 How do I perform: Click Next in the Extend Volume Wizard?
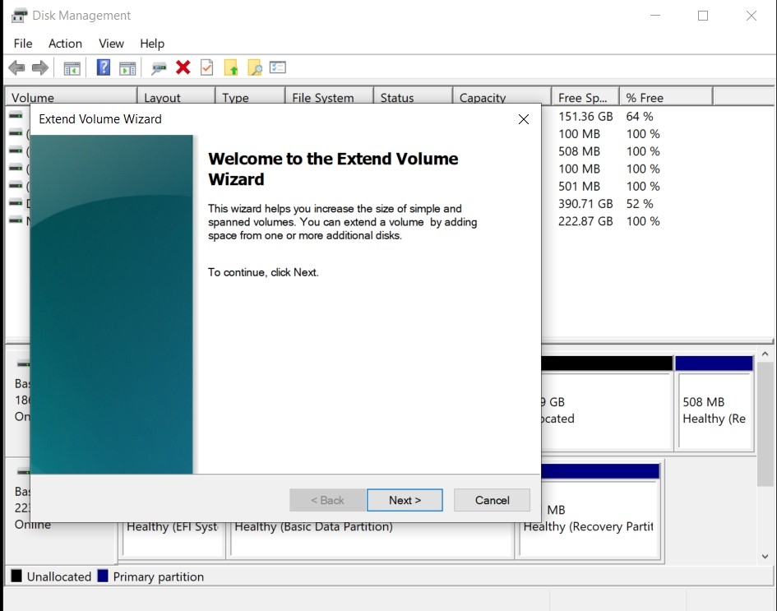point(405,500)
